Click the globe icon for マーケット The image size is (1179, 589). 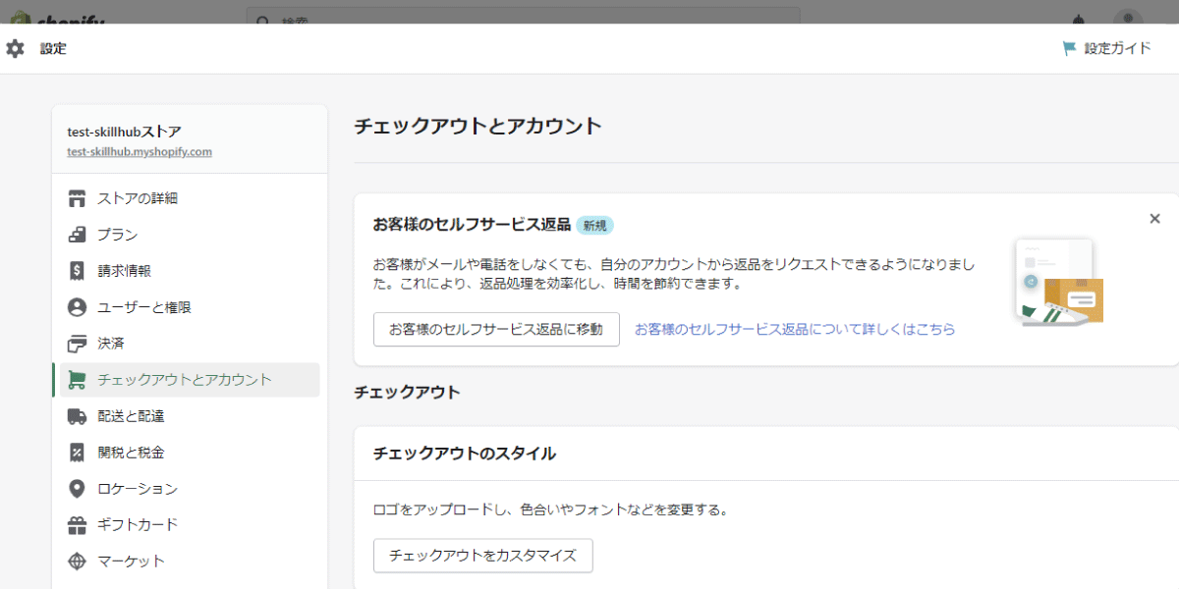click(77, 562)
